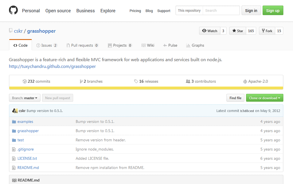Click the grasshopper folder icon
293x184 pixels.
14,131
